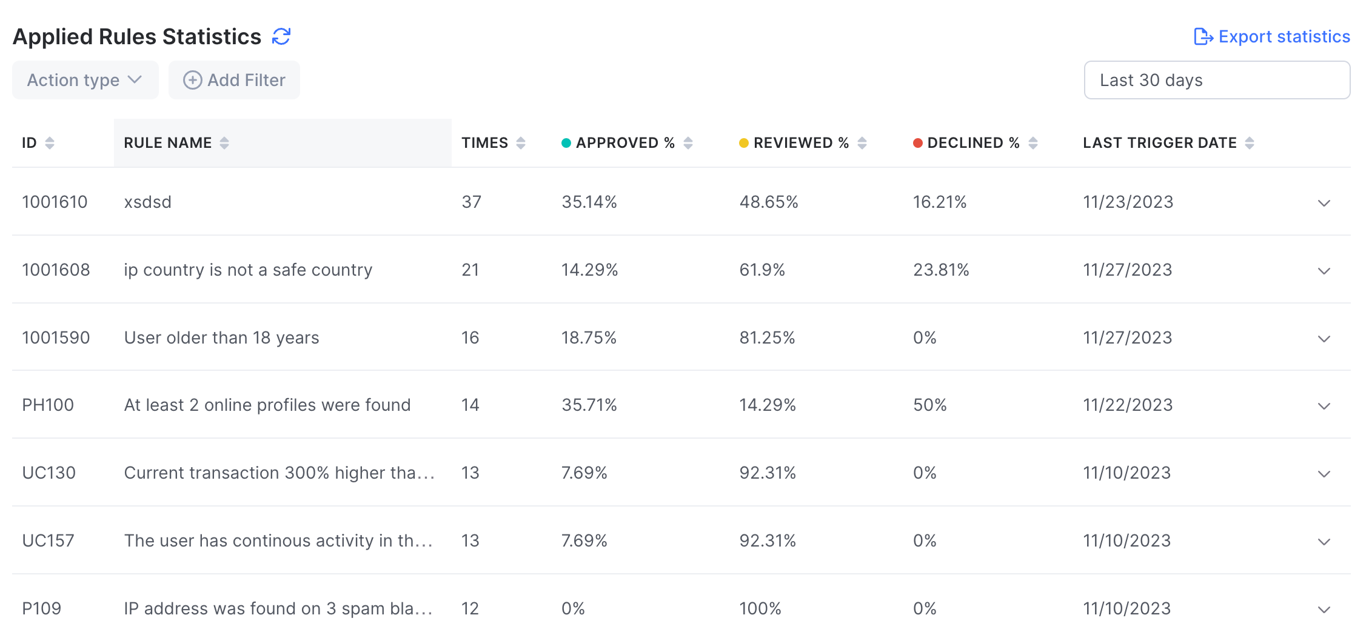Sort by Times column arrows
Viewport: 1369px width, 635px height.
[521, 143]
